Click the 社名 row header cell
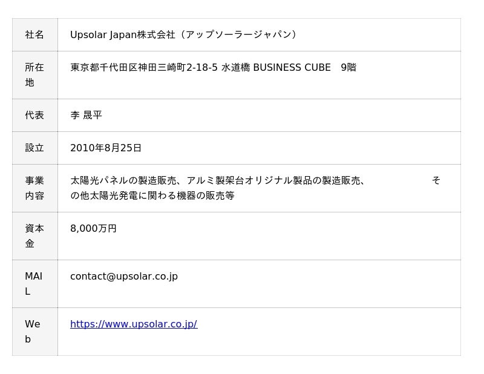The image size is (484, 374). (x=34, y=35)
